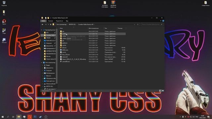The width and height of the screenshot is (212, 119).
Task: Open the Файл ribbon tab
Action: 43,21
